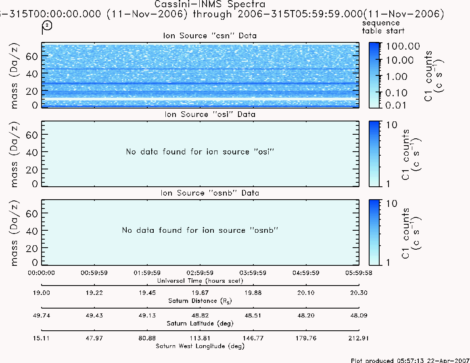Screen dimensions: 470x363
Task: Click the "Saturn West Longitude (deg)" axis label
Action: point(200,346)
